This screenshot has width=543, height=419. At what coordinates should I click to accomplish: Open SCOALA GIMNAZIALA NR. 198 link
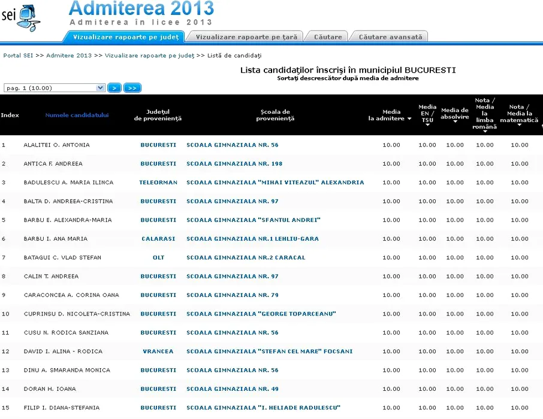tap(234, 163)
